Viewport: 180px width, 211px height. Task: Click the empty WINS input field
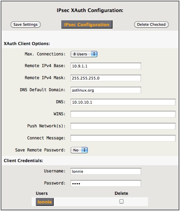[x=123, y=114]
